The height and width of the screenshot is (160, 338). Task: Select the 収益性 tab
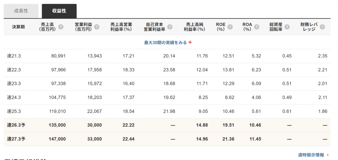click(59, 11)
